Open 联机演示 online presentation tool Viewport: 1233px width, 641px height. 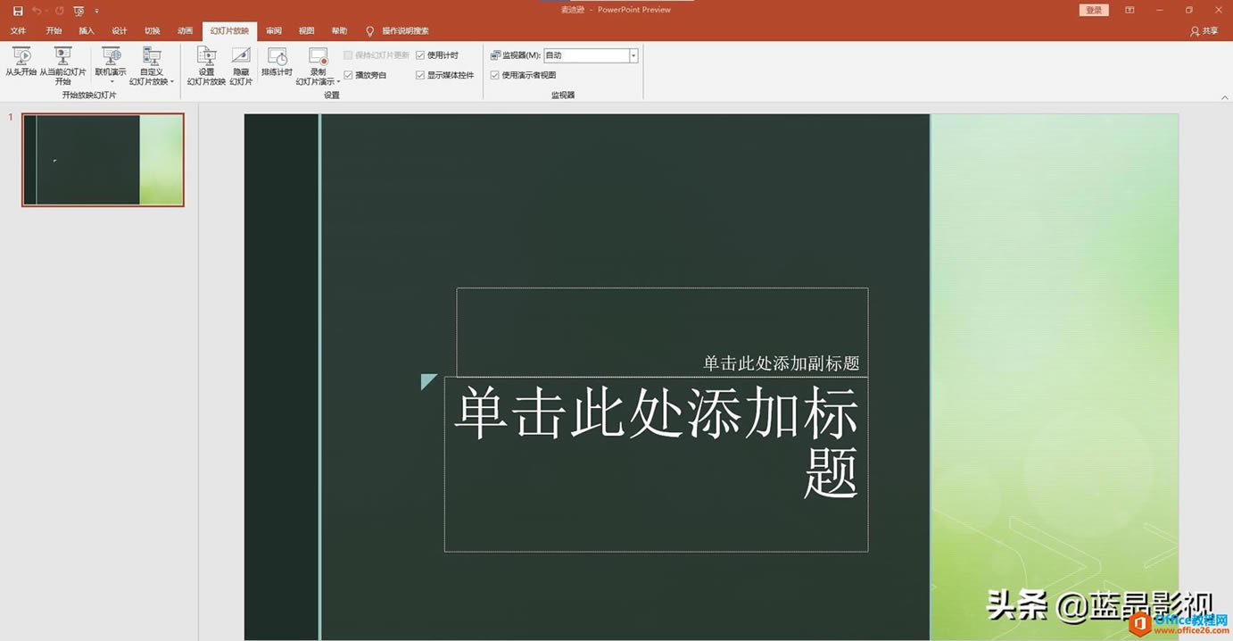click(x=111, y=61)
